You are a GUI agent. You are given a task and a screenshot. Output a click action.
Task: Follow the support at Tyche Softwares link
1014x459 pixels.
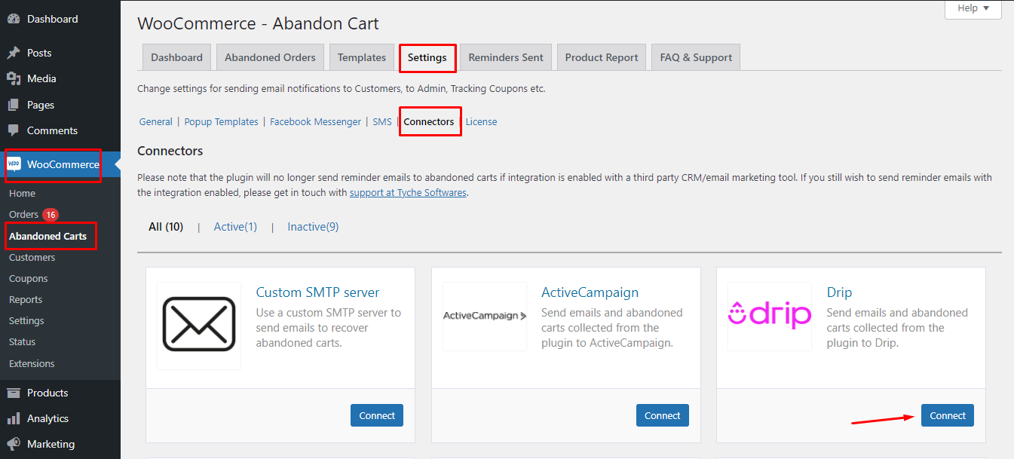(408, 192)
